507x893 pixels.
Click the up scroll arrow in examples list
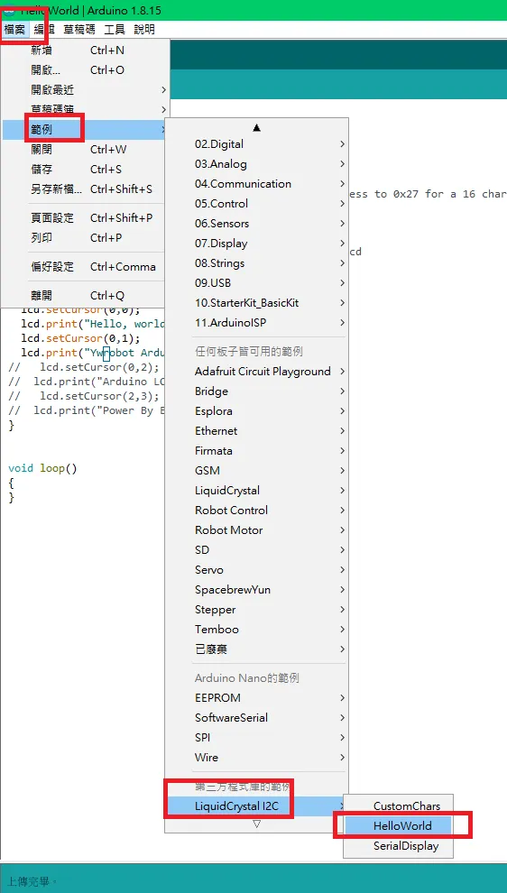tap(256, 128)
